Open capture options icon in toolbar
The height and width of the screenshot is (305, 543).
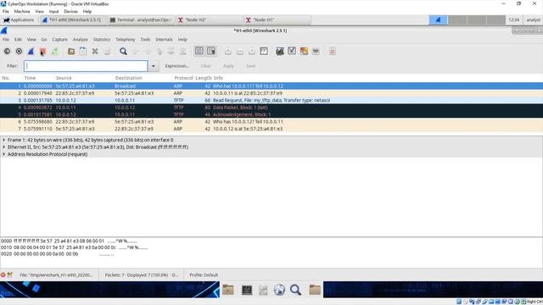tap(19, 52)
